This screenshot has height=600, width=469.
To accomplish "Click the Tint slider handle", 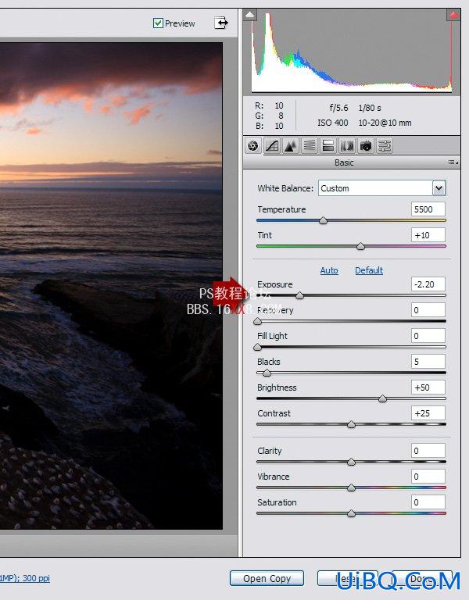I will [x=360, y=246].
